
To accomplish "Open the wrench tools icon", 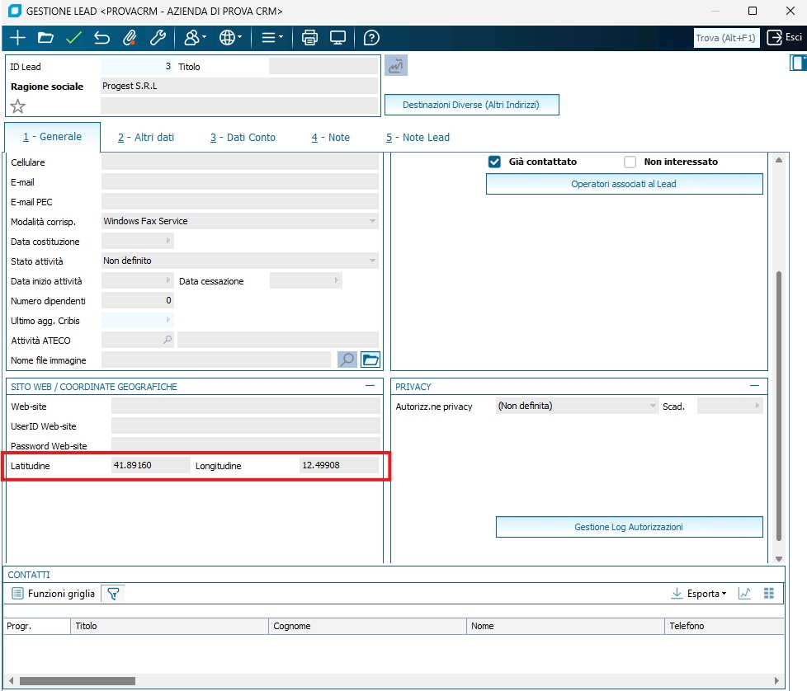I will pyautogui.click(x=158, y=38).
